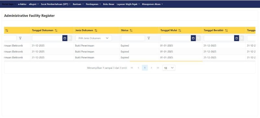Open Surat Pemberitahuan (SPT) menu

tap(56, 4)
